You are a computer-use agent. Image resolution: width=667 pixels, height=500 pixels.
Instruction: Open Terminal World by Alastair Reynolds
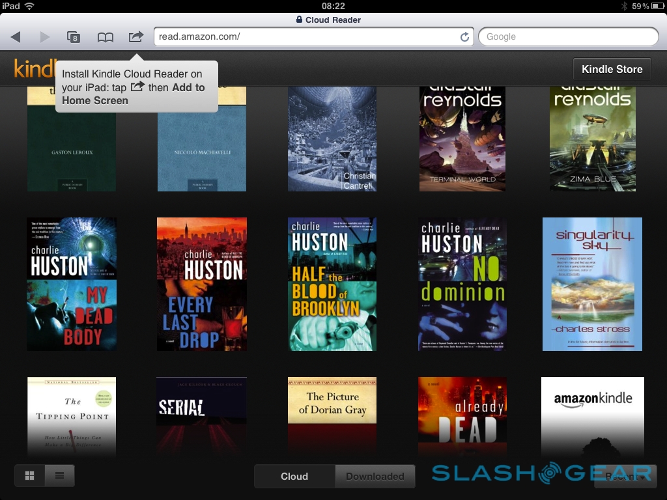point(462,139)
